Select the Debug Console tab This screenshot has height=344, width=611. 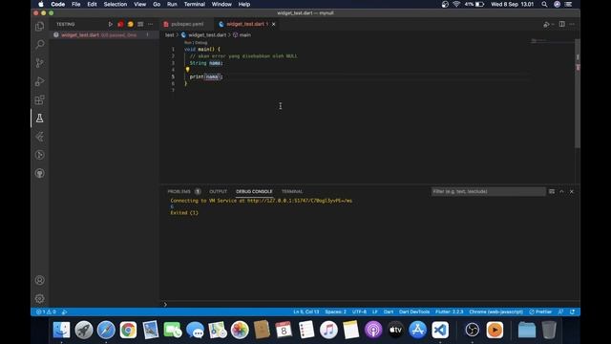click(254, 191)
